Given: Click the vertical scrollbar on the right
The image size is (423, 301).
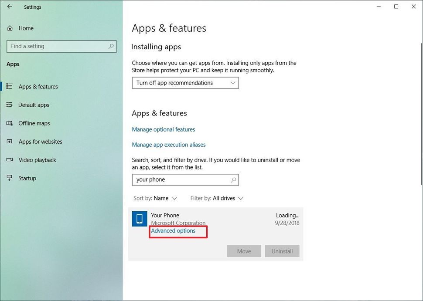Looking at the screenshot, I should pyautogui.click(x=421, y=113).
